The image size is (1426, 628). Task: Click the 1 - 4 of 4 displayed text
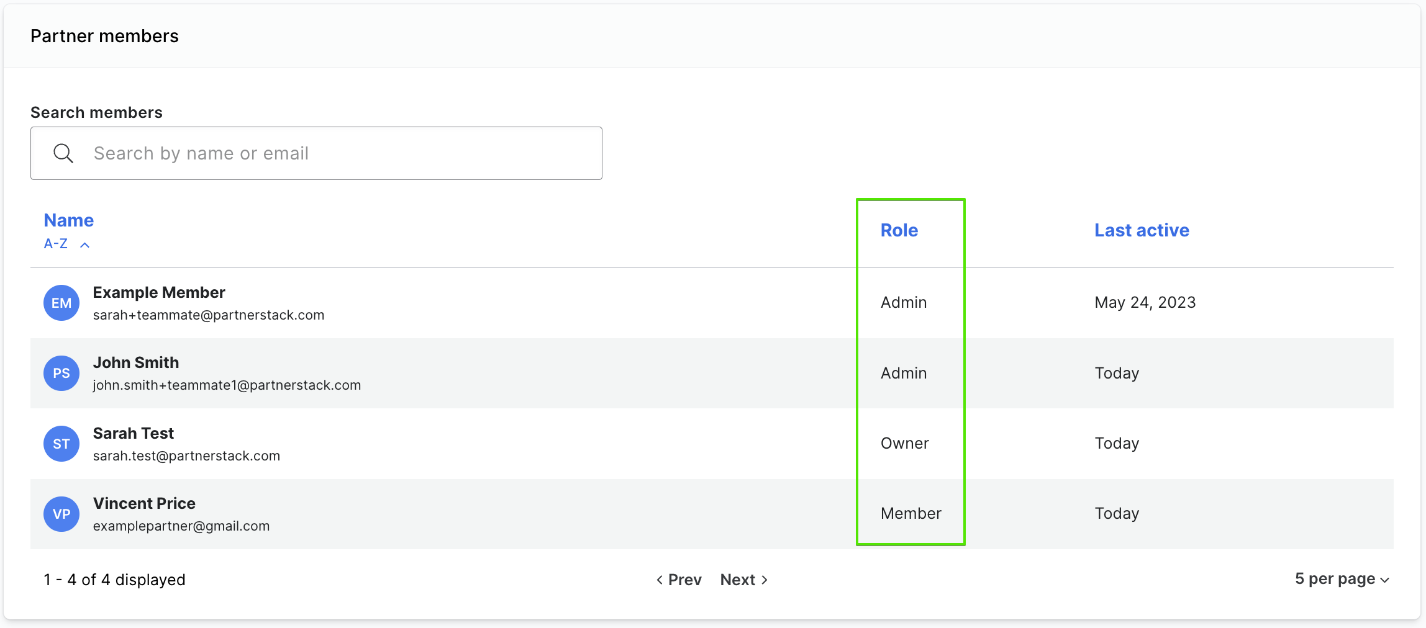114,580
